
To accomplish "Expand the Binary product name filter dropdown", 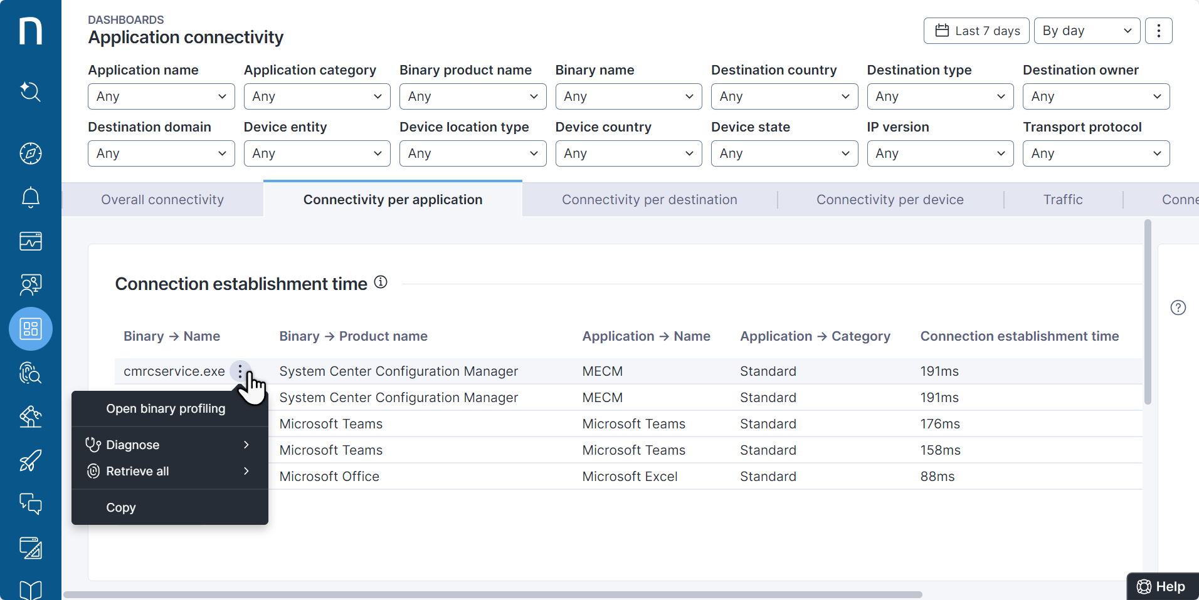I will coord(473,96).
